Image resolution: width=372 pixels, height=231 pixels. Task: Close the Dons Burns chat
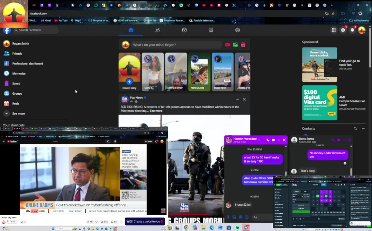tap(349, 140)
